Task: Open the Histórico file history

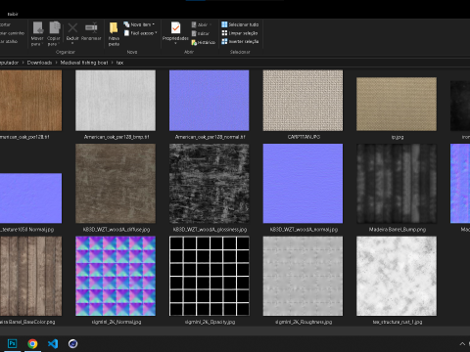Action: click(x=204, y=42)
